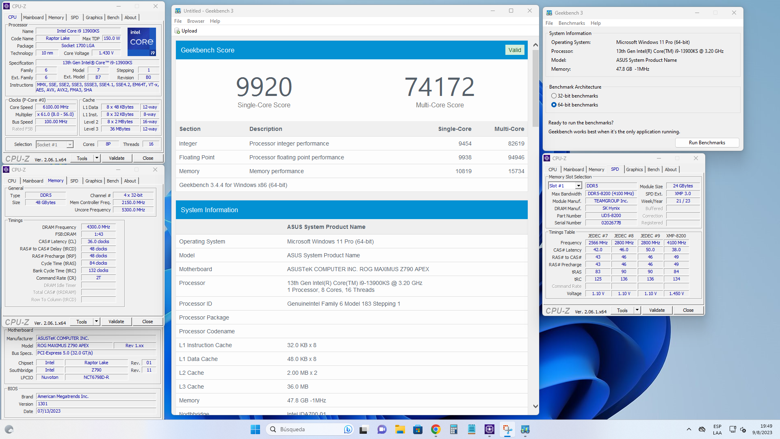Image resolution: width=780 pixels, height=439 pixels.
Task: Click the Geekbench results scrollbar thumb
Action: click(535, 88)
